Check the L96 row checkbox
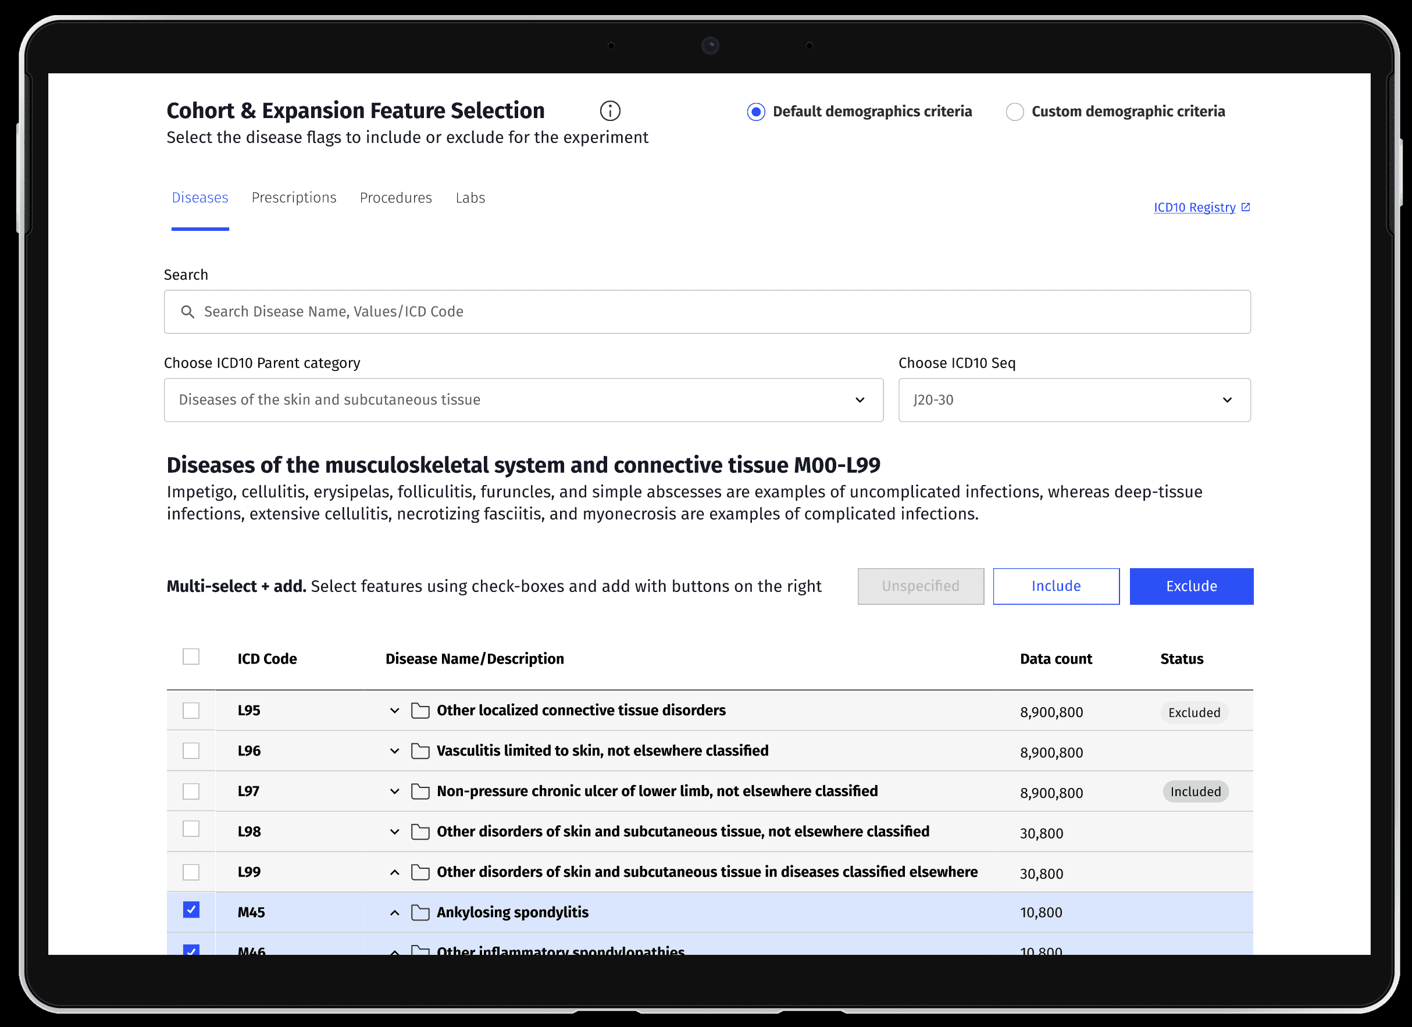Viewport: 1412px width, 1027px height. tap(191, 751)
